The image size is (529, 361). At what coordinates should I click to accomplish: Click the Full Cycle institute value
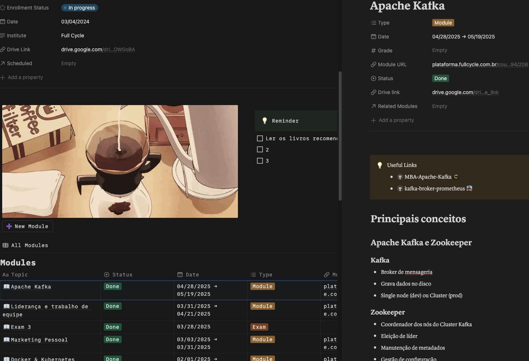pos(73,36)
